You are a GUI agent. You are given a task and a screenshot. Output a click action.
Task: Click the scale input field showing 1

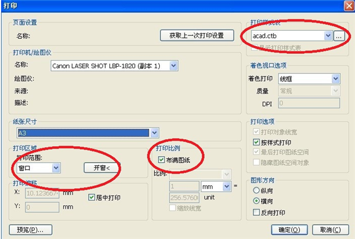pos(184,186)
